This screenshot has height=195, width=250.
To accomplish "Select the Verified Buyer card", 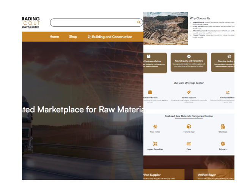I will (213, 175).
